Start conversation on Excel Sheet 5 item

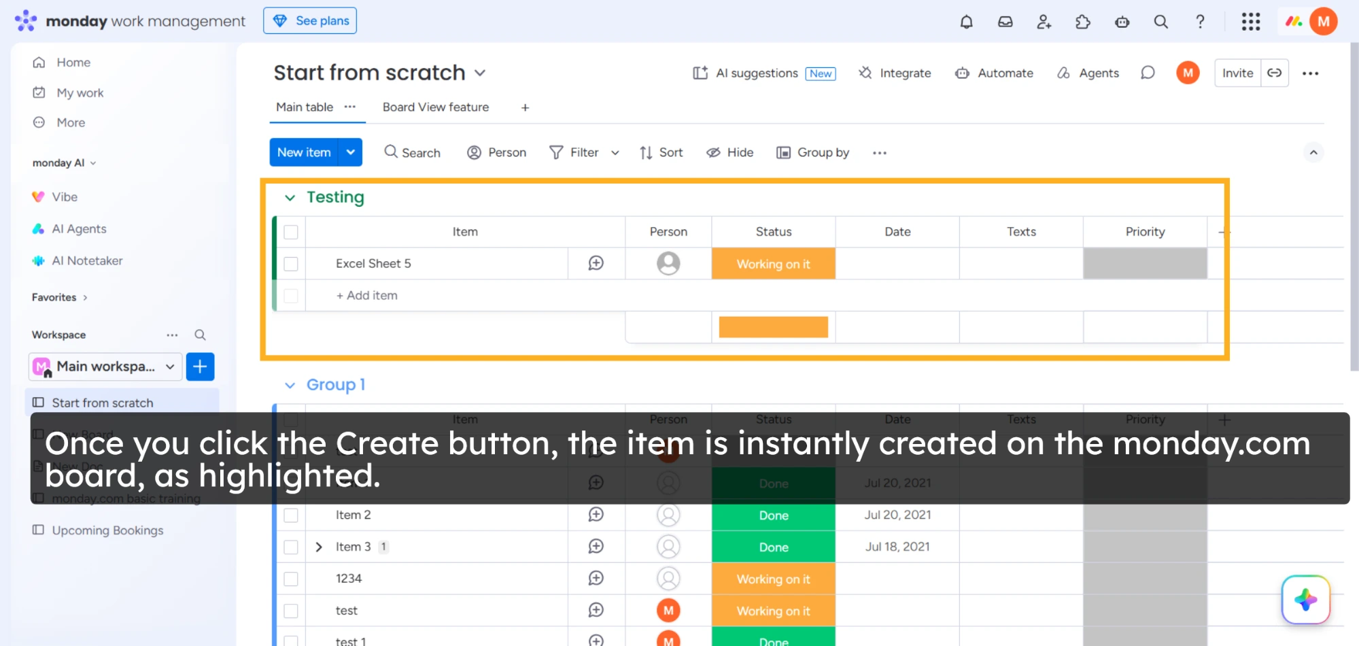pyautogui.click(x=596, y=263)
